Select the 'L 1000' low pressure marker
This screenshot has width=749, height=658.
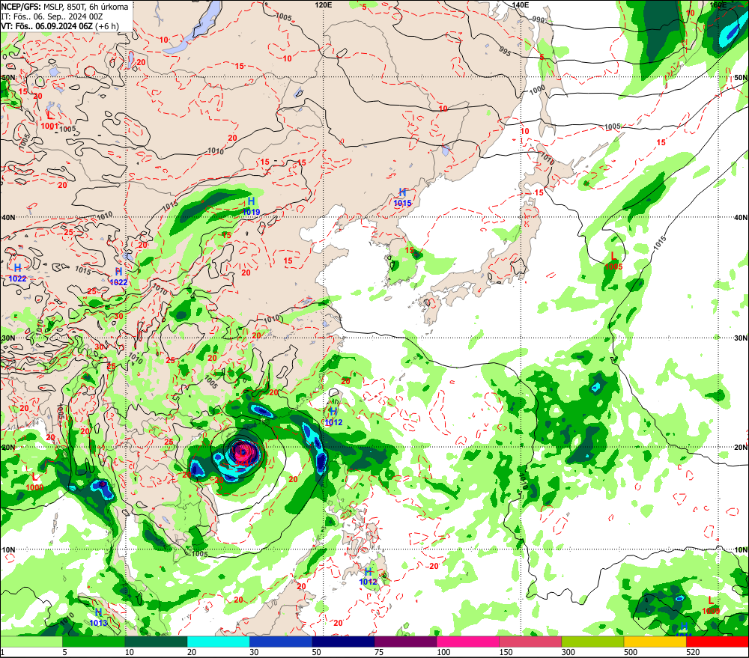click(x=35, y=482)
